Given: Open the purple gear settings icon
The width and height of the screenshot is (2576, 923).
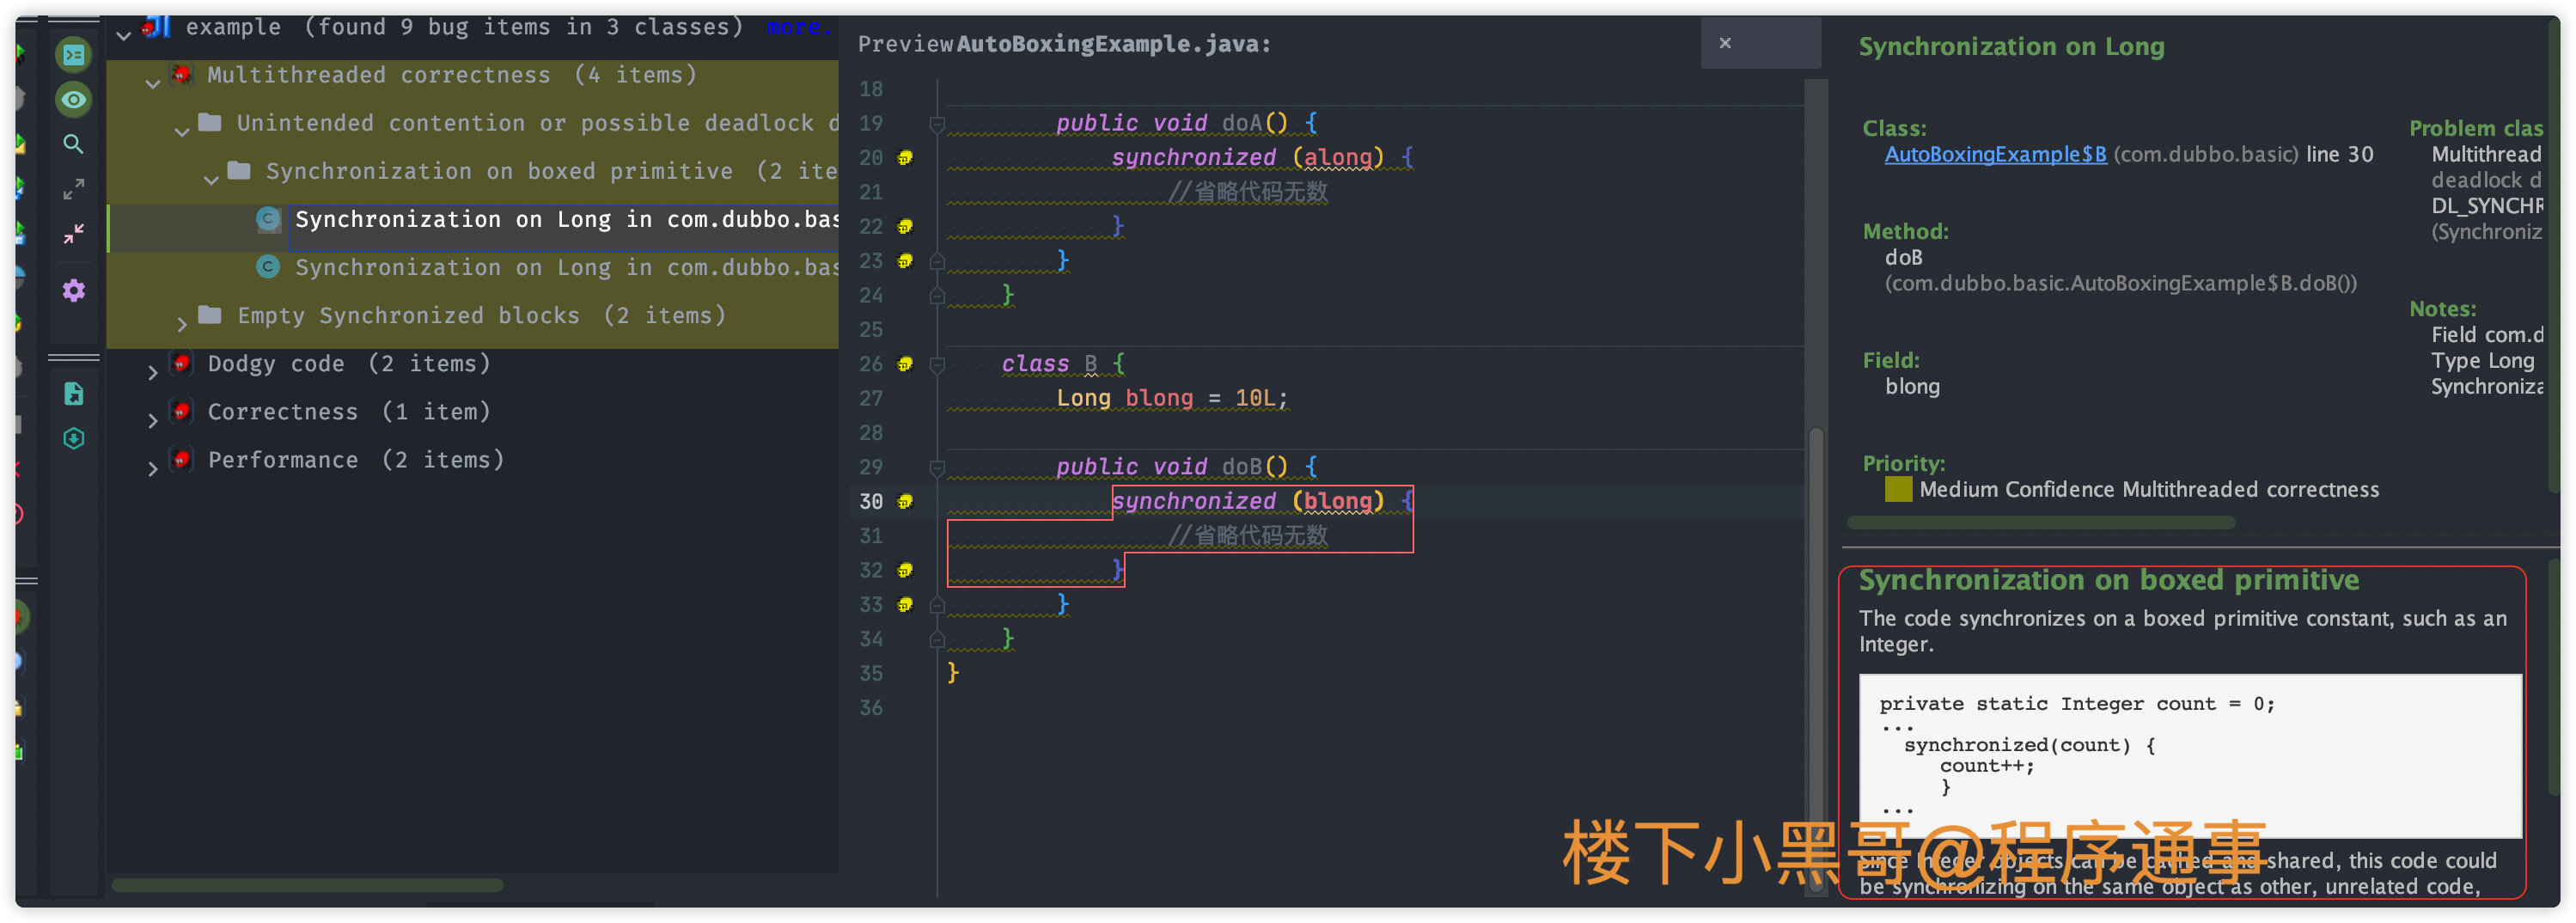Looking at the screenshot, I should [x=73, y=291].
